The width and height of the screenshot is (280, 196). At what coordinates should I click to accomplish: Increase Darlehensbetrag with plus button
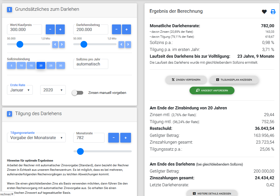click(126, 29)
